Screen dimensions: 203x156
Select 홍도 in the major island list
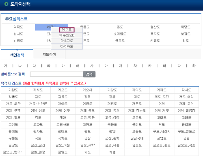pos(120,27)
